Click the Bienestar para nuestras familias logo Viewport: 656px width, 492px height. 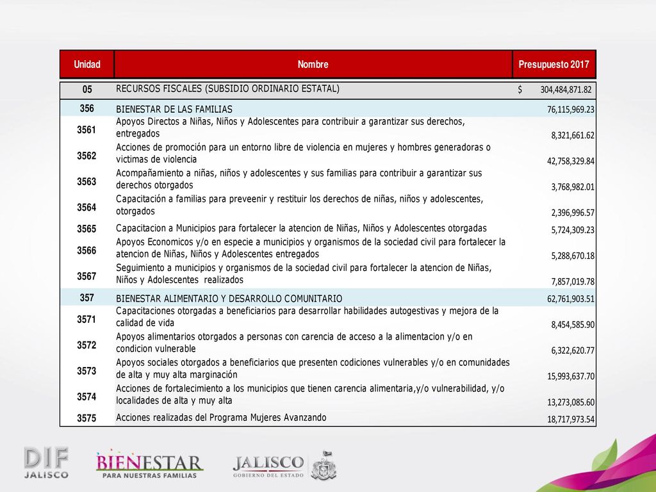(x=149, y=465)
